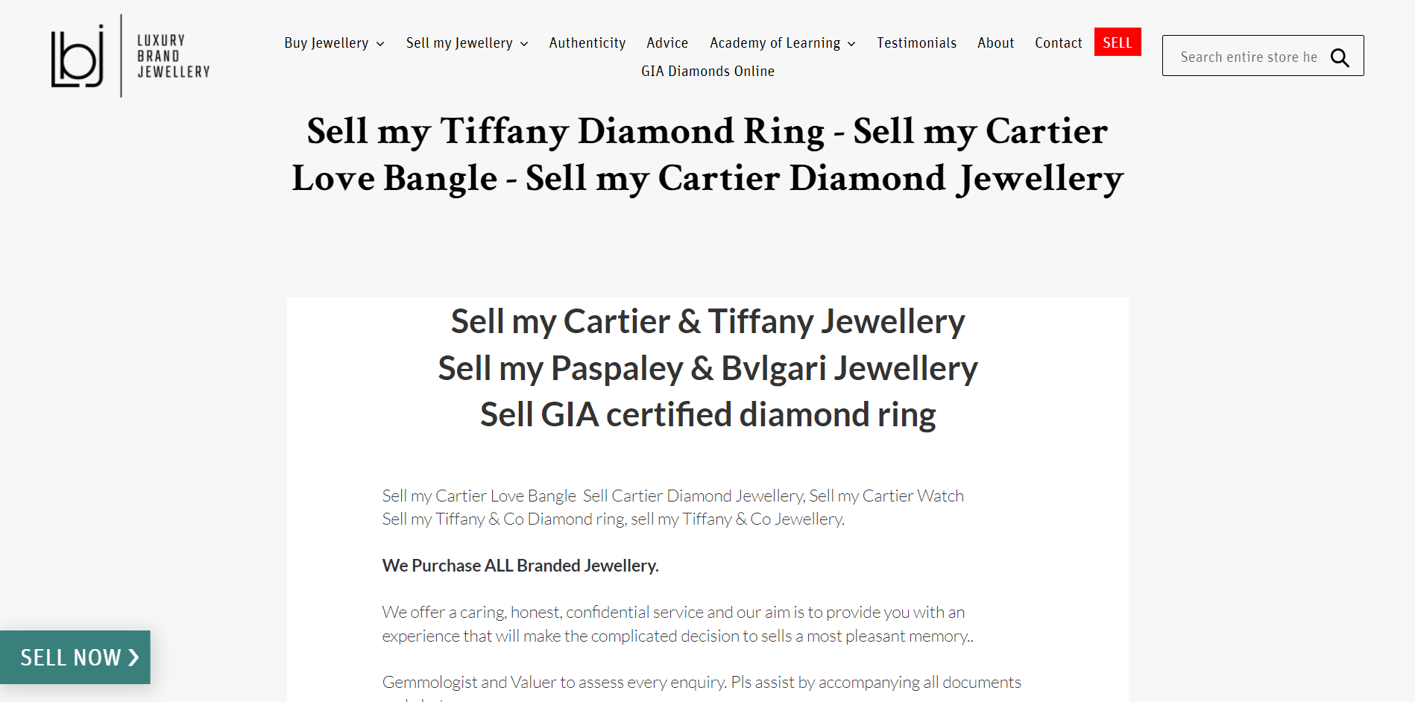Image resolution: width=1415 pixels, height=702 pixels.
Task: Open GIA Diamonds Online link
Action: [x=707, y=72]
